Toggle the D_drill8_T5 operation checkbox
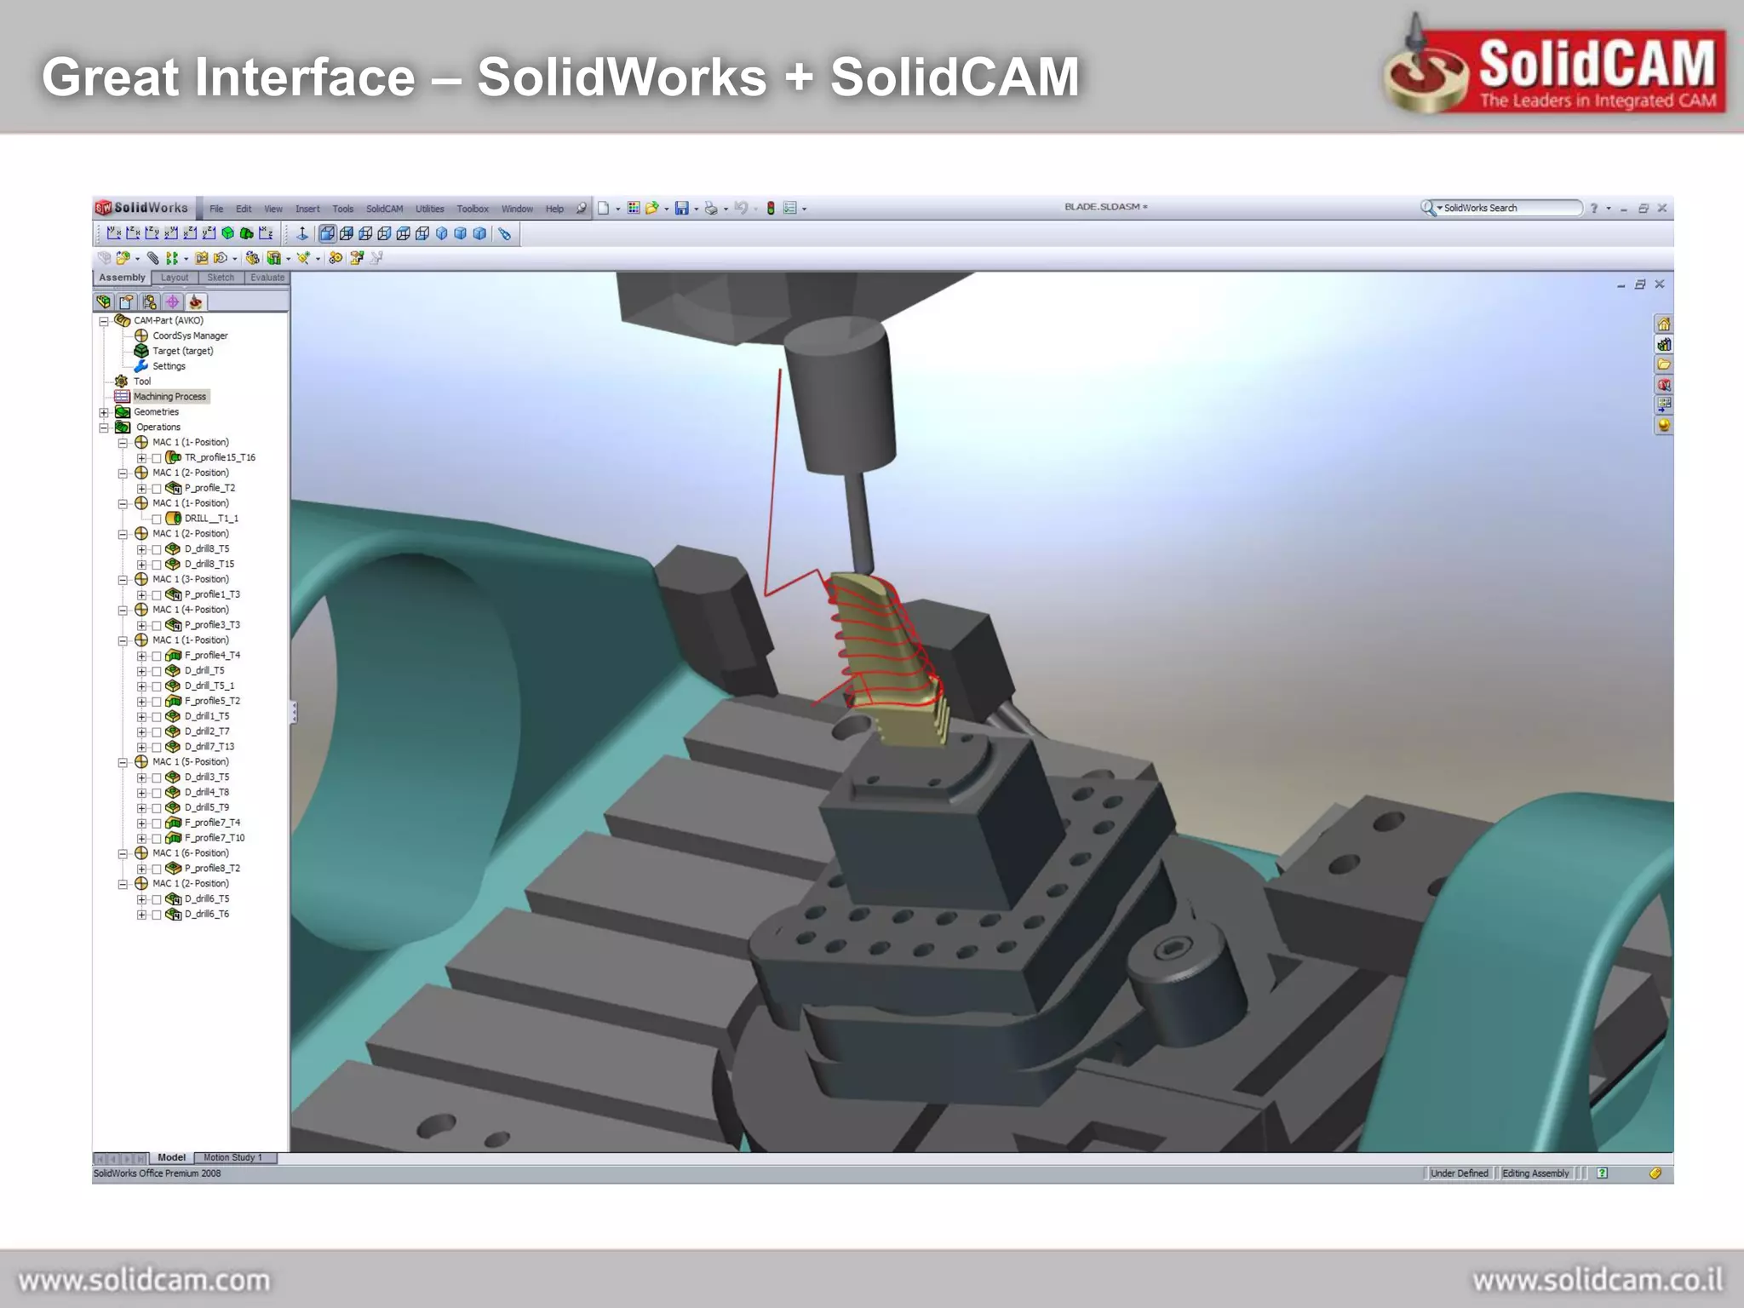This screenshot has width=1744, height=1308. pyautogui.click(x=157, y=549)
